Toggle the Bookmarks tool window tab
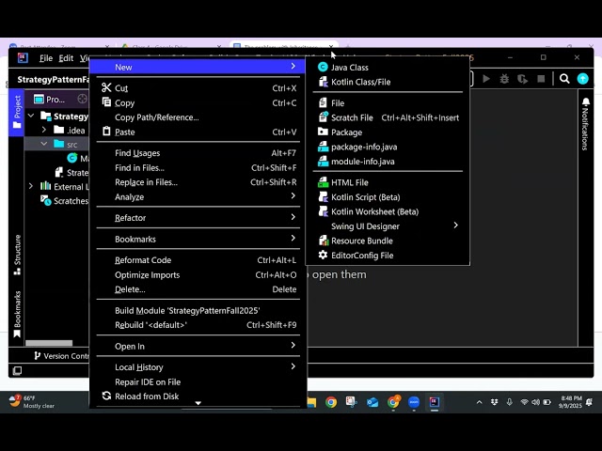The width and height of the screenshot is (602, 451). (x=17, y=315)
